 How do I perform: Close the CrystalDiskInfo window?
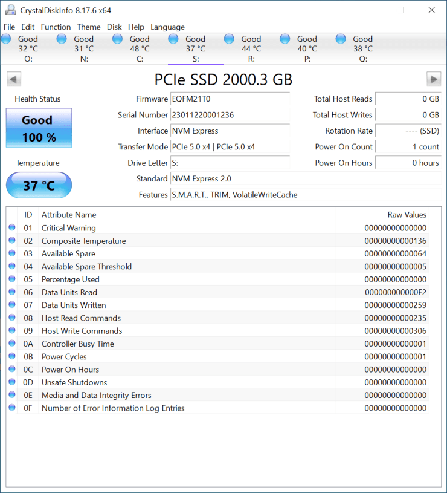coord(432,10)
